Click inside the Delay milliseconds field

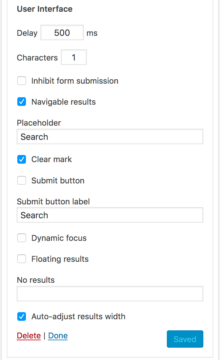click(62, 32)
